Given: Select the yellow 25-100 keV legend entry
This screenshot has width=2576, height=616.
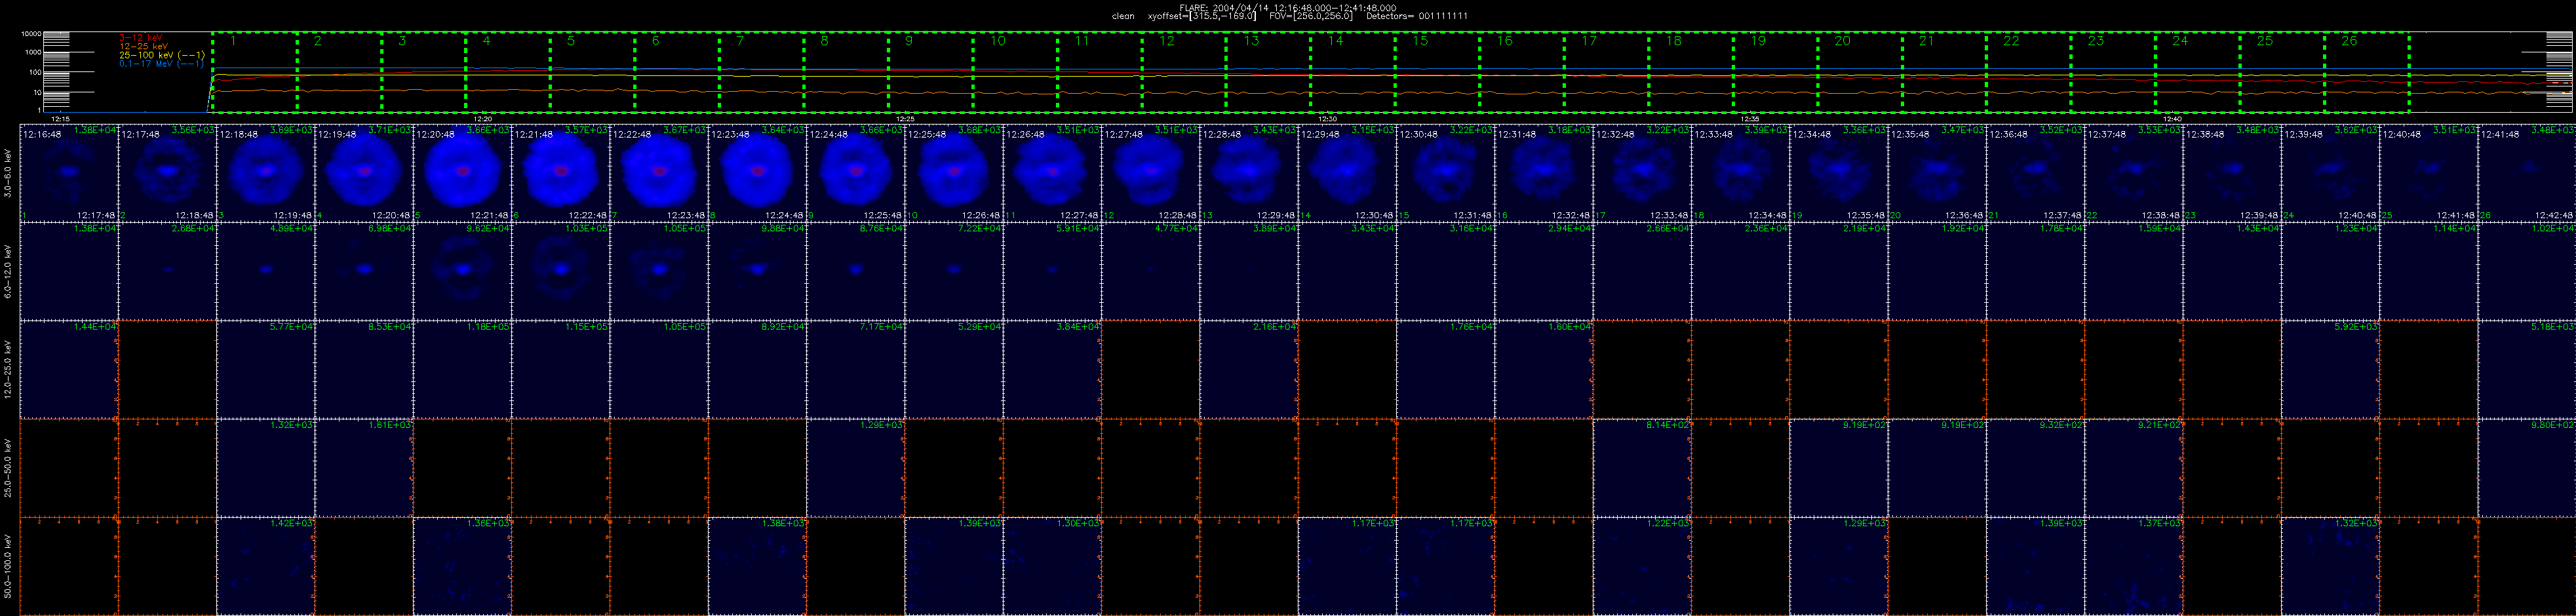Looking at the screenshot, I should (162, 55).
